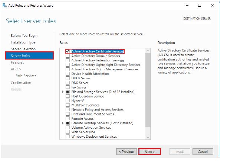The height and width of the screenshot is (163, 227).
Task: Click the roles list scrollbar thumb
Action: [148, 90]
